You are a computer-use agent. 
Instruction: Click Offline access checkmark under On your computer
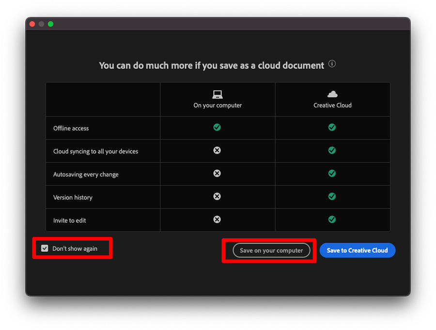[217, 127]
